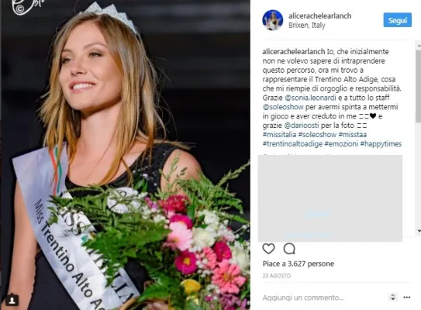View list of 3.627 people who liked

tap(298, 263)
